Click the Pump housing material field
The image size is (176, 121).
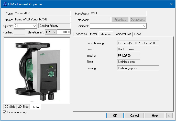[x=138, y=43]
